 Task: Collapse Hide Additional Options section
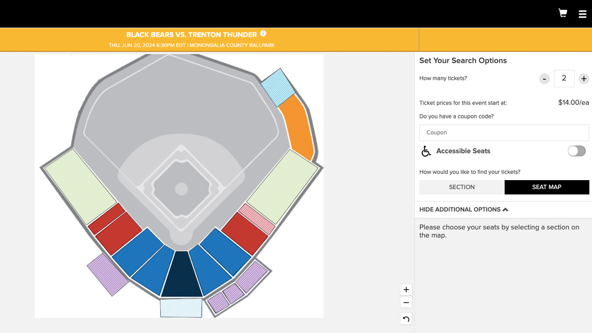tap(463, 209)
